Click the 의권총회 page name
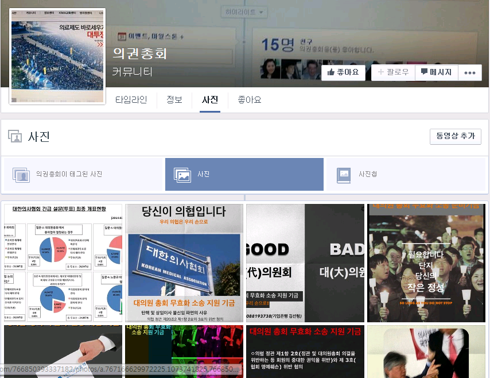The height and width of the screenshot is (378, 490). pyautogui.click(x=139, y=53)
